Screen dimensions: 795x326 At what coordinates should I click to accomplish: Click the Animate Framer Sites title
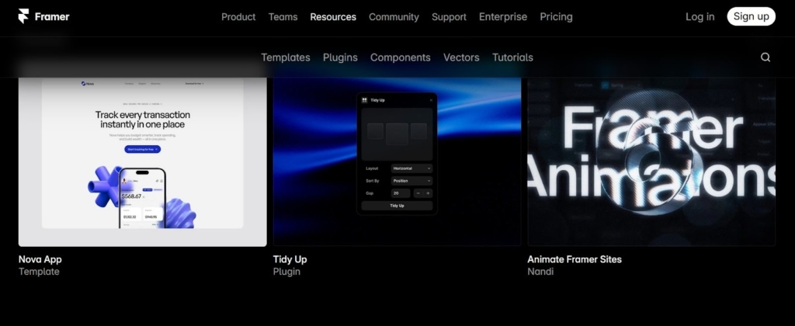click(574, 259)
